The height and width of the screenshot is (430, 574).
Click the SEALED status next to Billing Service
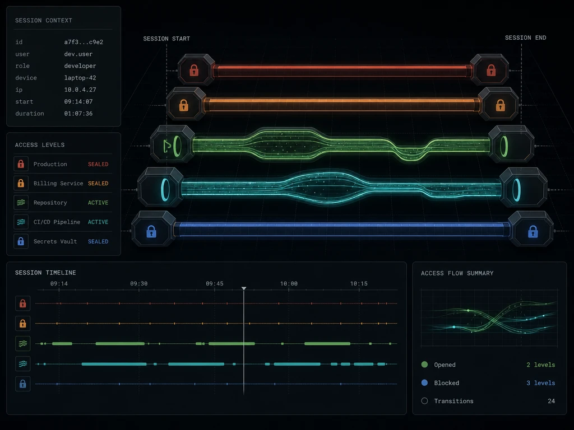98,183
